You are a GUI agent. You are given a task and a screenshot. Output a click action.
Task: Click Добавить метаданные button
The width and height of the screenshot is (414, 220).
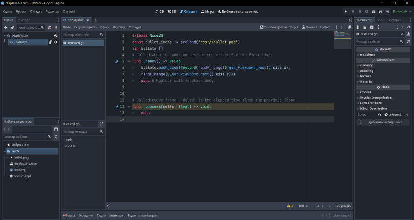pos(383,122)
